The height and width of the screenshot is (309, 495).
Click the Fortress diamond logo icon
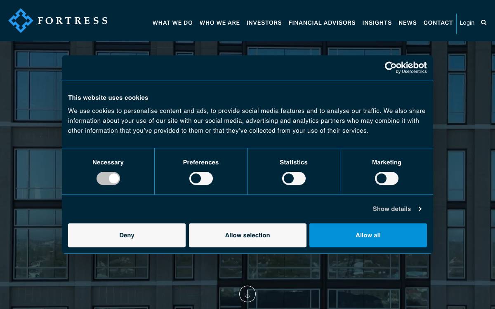click(x=21, y=21)
